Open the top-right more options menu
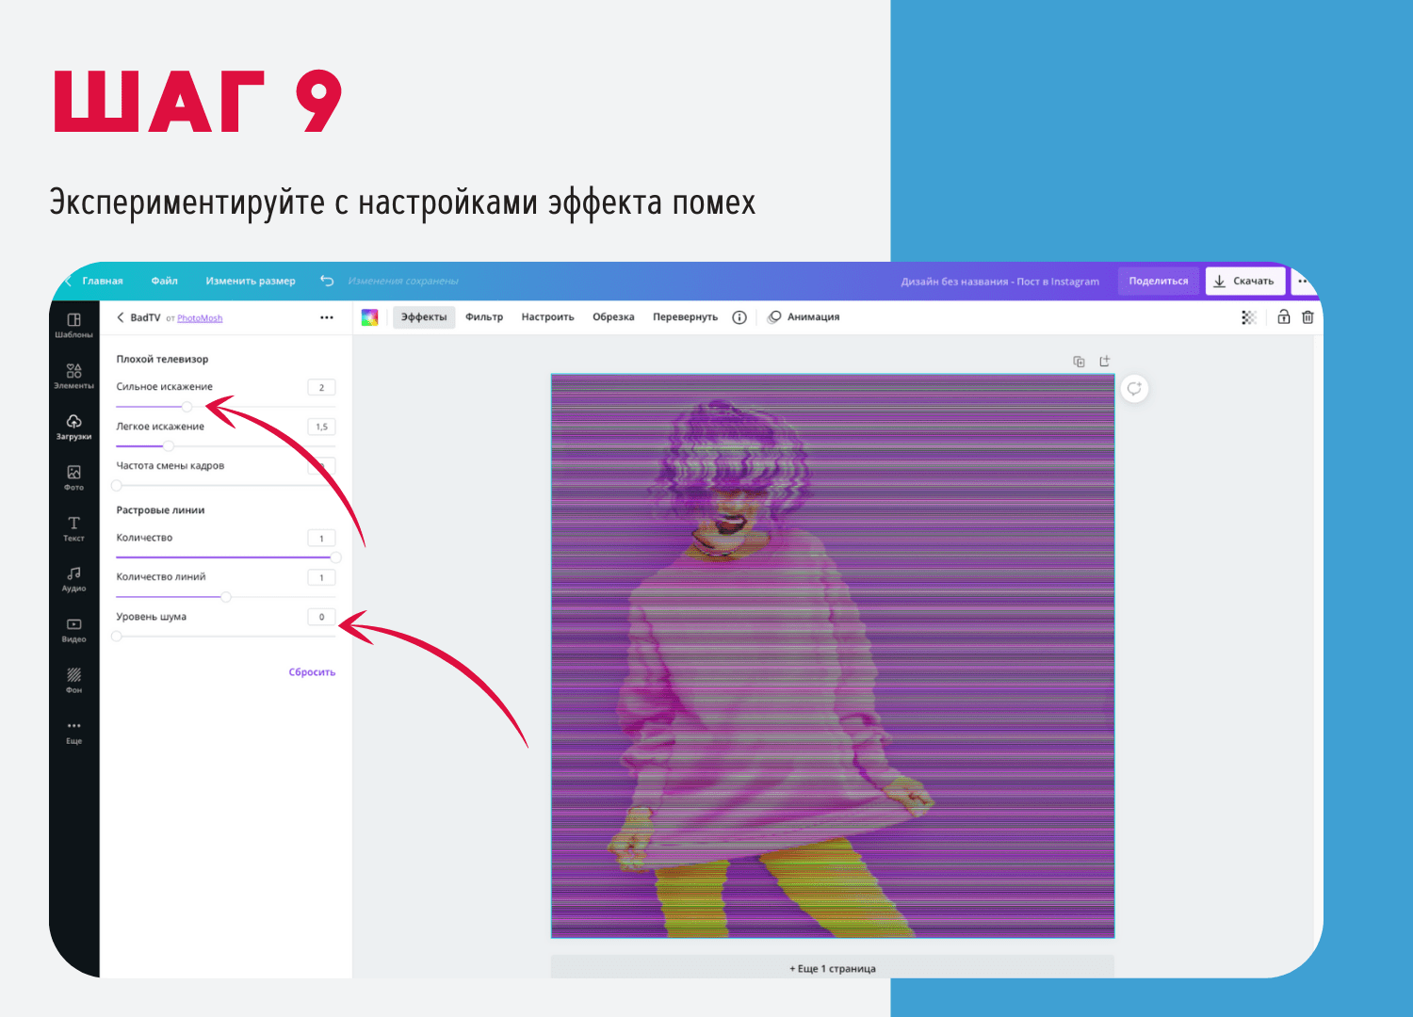Screen dimensions: 1413x1017 (1303, 281)
